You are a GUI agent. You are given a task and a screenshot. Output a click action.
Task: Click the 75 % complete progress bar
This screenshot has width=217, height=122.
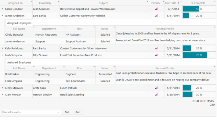(195, 55)
